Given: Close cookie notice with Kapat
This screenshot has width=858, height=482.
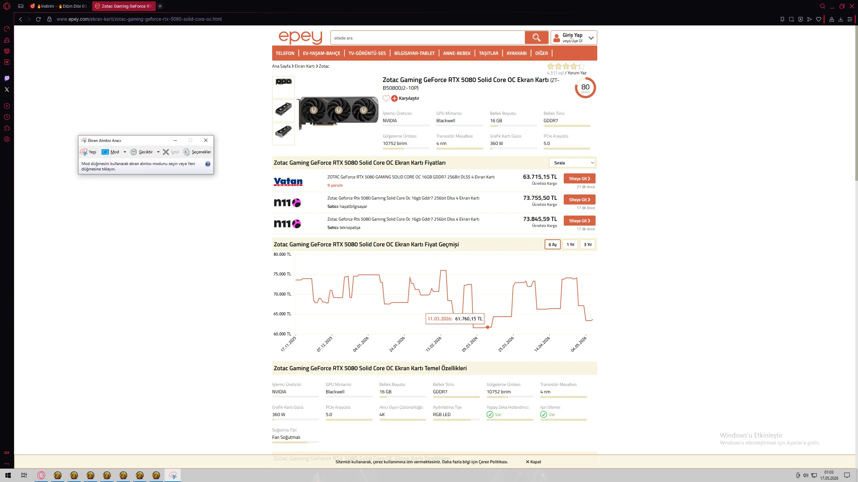Looking at the screenshot, I should pos(533,462).
